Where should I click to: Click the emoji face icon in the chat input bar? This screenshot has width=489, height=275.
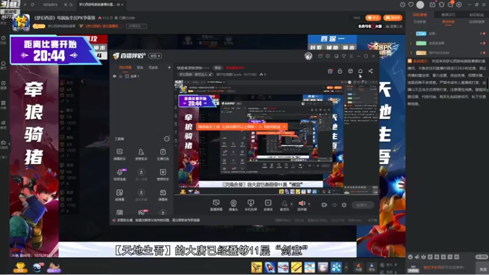tap(410, 257)
